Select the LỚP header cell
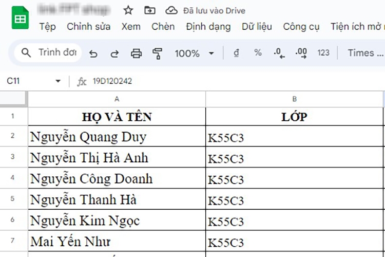This screenshot has height=257, width=385. (295, 117)
